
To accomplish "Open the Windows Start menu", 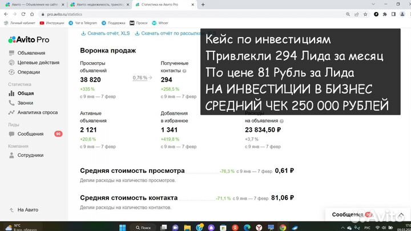I will pyautogui.click(x=122, y=228).
